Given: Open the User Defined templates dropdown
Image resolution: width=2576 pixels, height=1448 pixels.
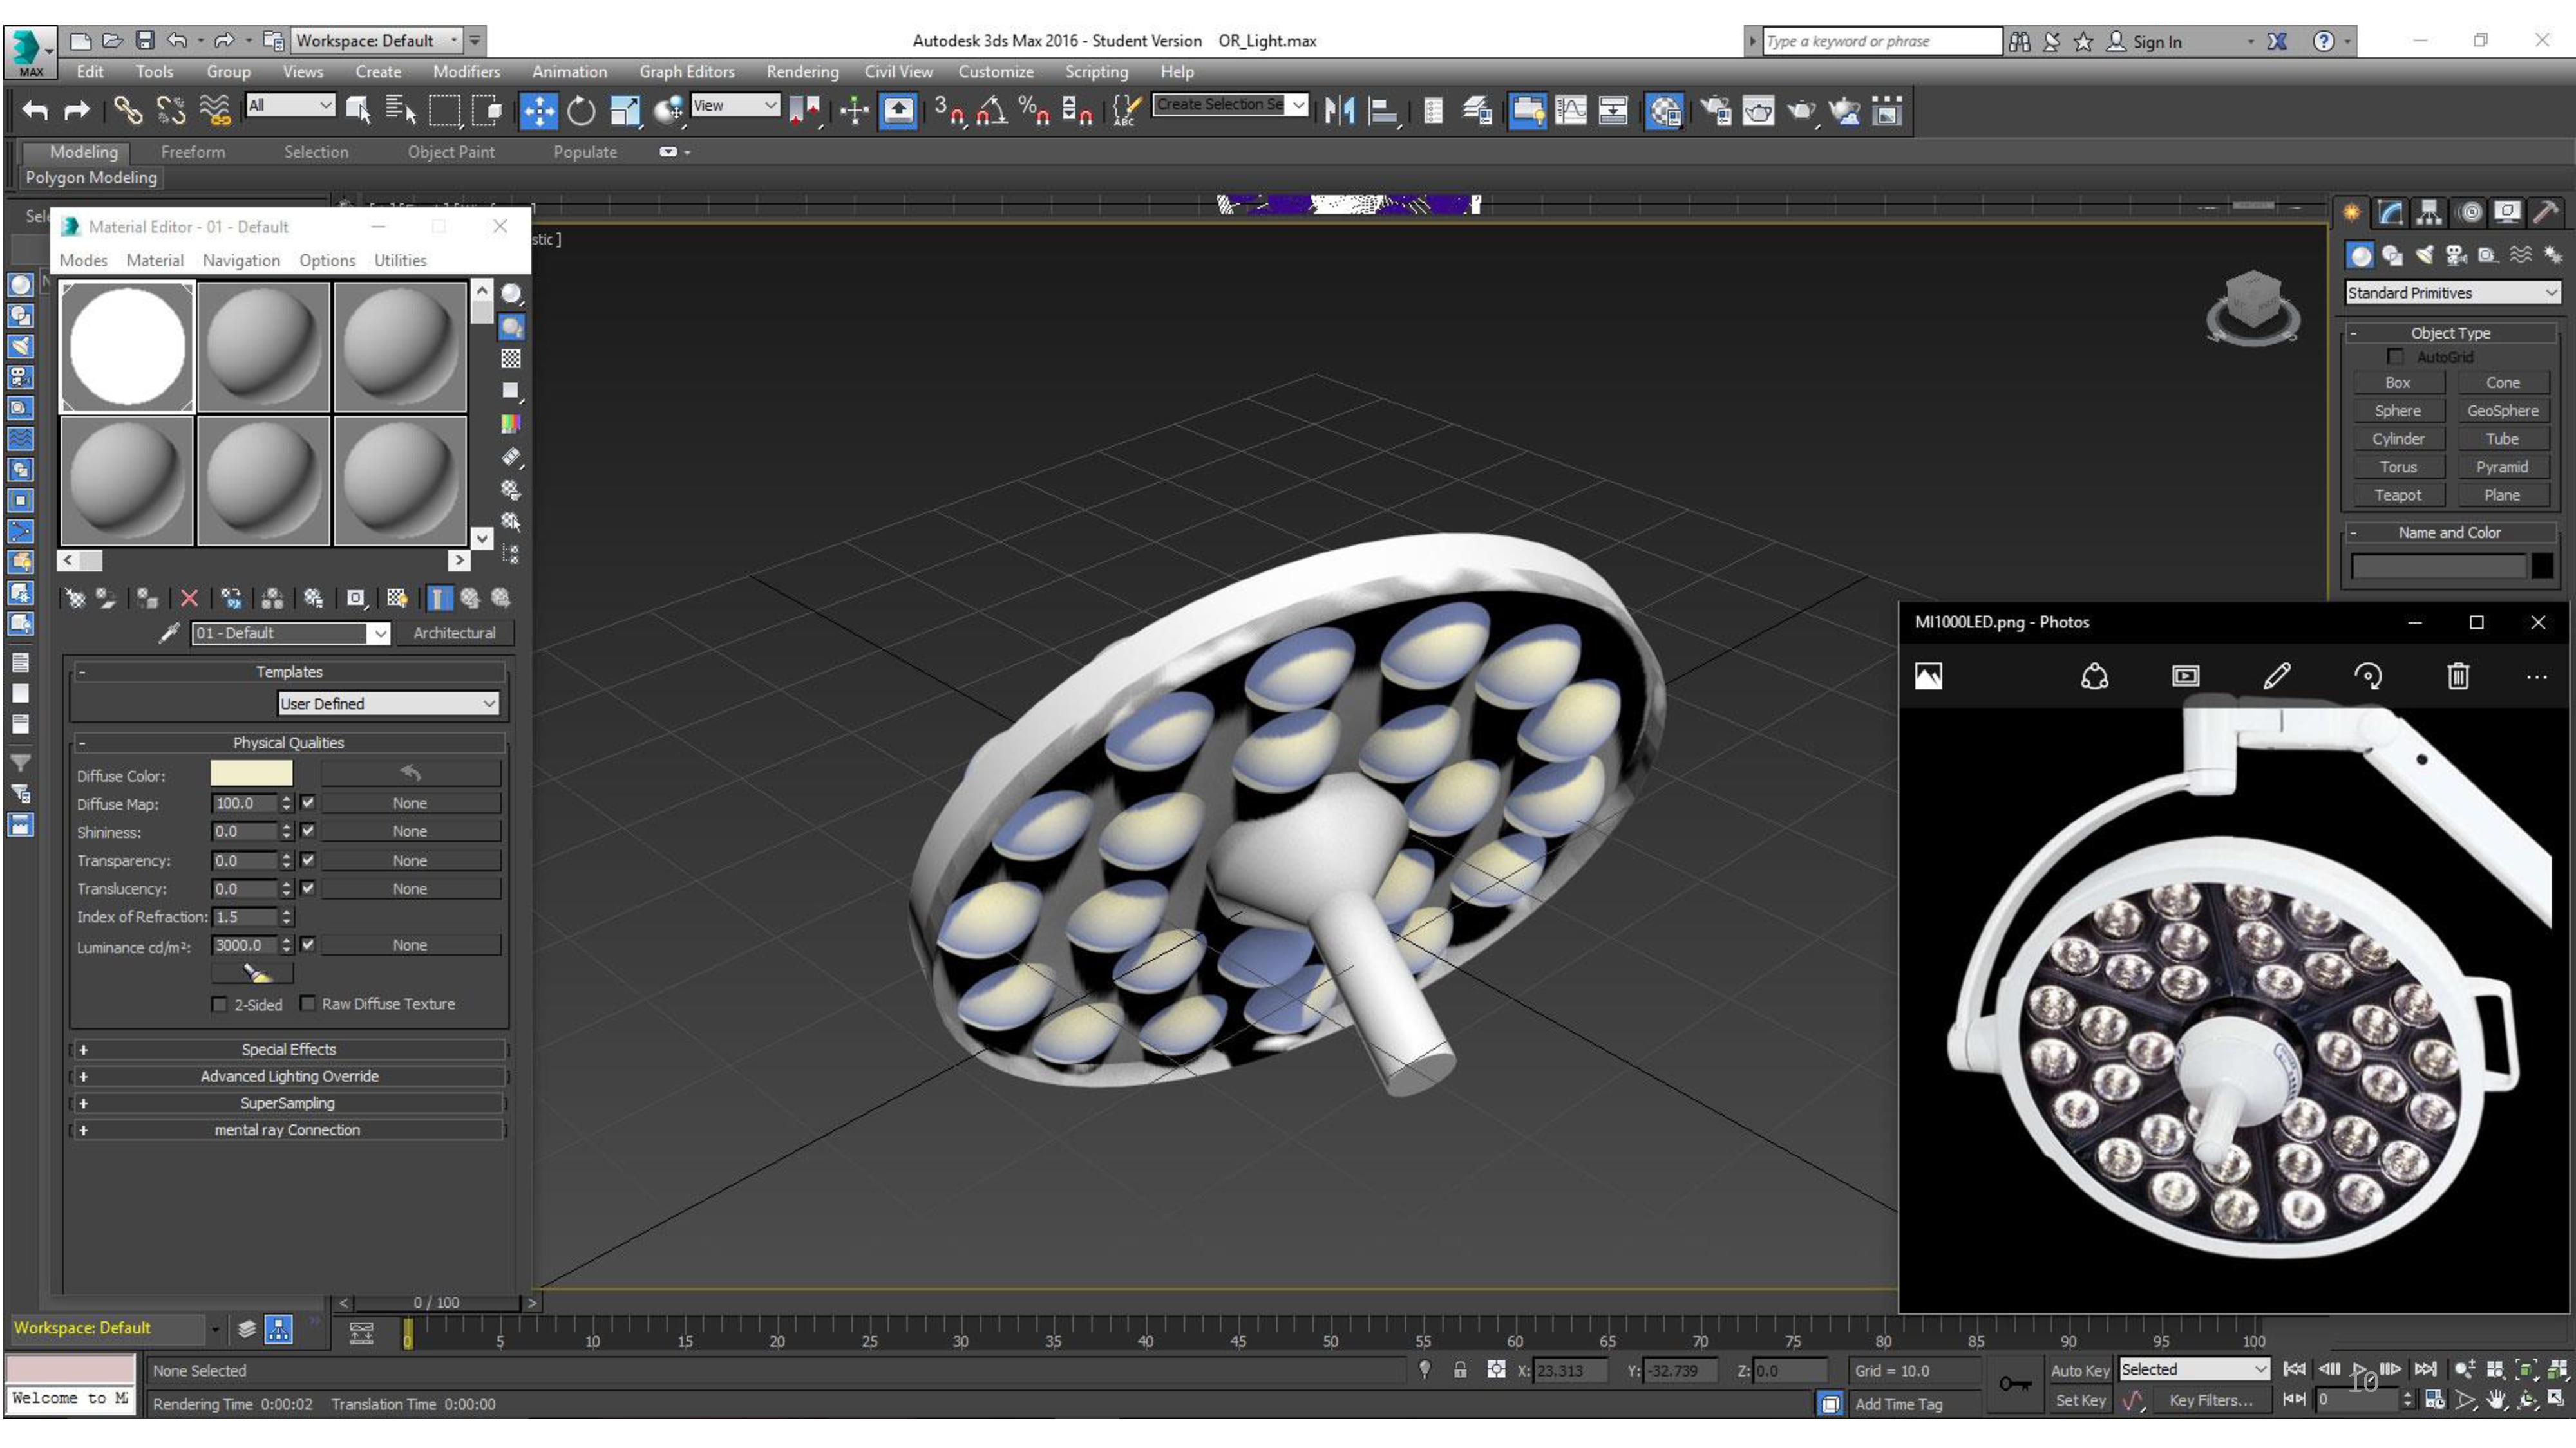Looking at the screenshot, I should 388,703.
